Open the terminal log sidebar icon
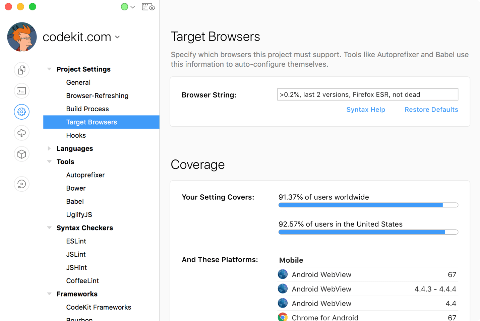This screenshot has width=480, height=321. (22, 91)
